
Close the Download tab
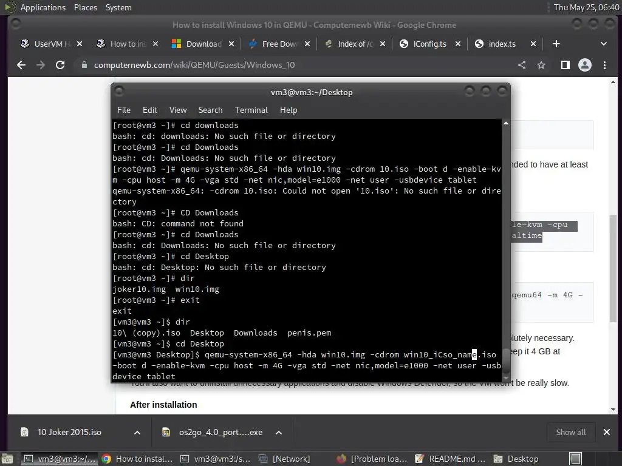click(231, 44)
